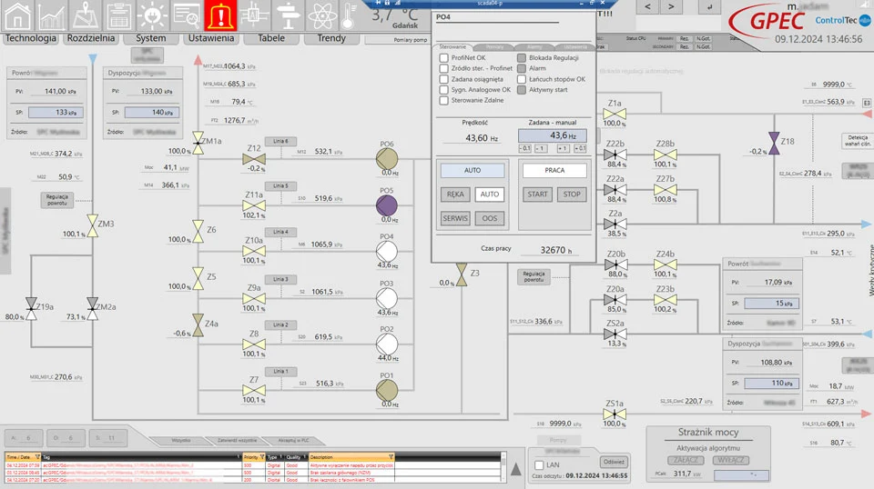Image resolution: width=874 pixels, height=489 pixels.
Task: Open the atom icon in toolbar
Action: [x=321, y=15]
